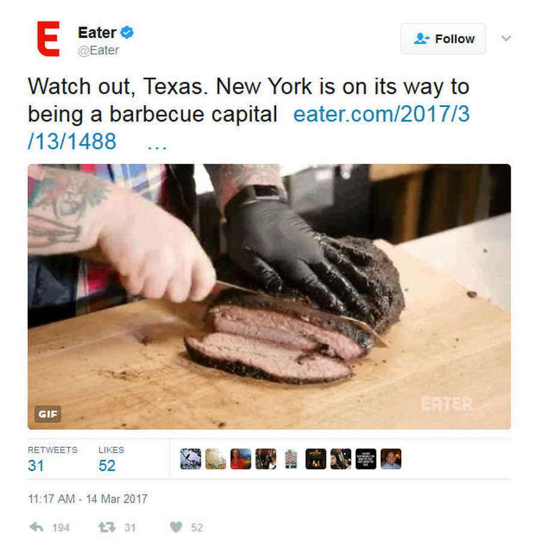Click the last liker avatar thumbnail
Image resolution: width=536 pixels, height=553 pixels.
point(391,459)
